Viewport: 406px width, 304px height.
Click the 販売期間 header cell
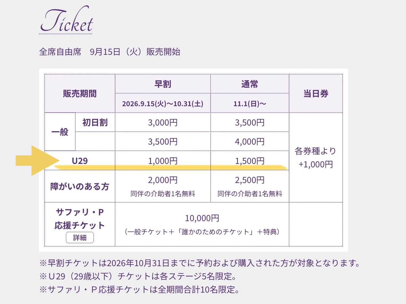(80, 93)
